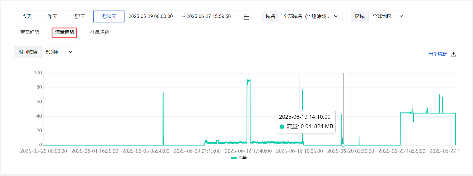Edit the start date 2025-05-29 00:00:00

(151, 16)
